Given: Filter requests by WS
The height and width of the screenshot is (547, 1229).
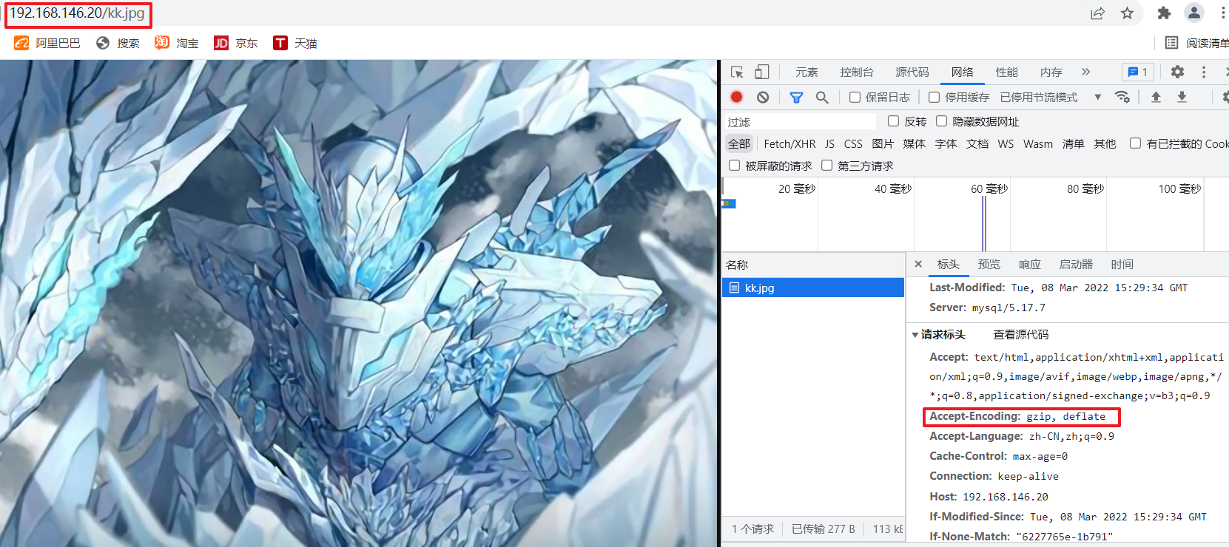Looking at the screenshot, I should coord(1006,143).
